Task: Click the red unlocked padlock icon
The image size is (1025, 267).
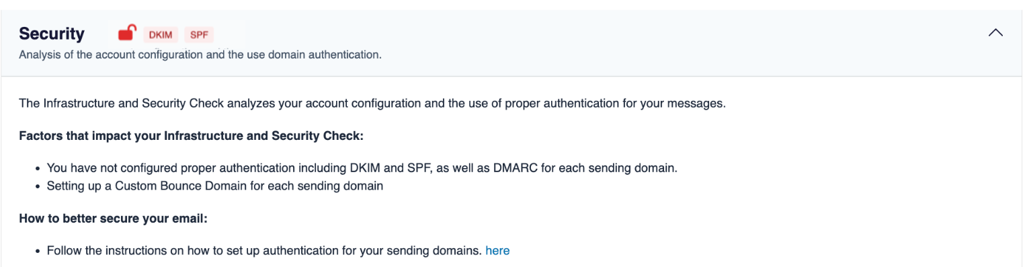Action: click(x=126, y=32)
